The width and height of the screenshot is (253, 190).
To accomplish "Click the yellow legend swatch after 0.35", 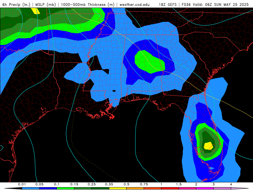I will pyautogui.click(x=118, y=188).
